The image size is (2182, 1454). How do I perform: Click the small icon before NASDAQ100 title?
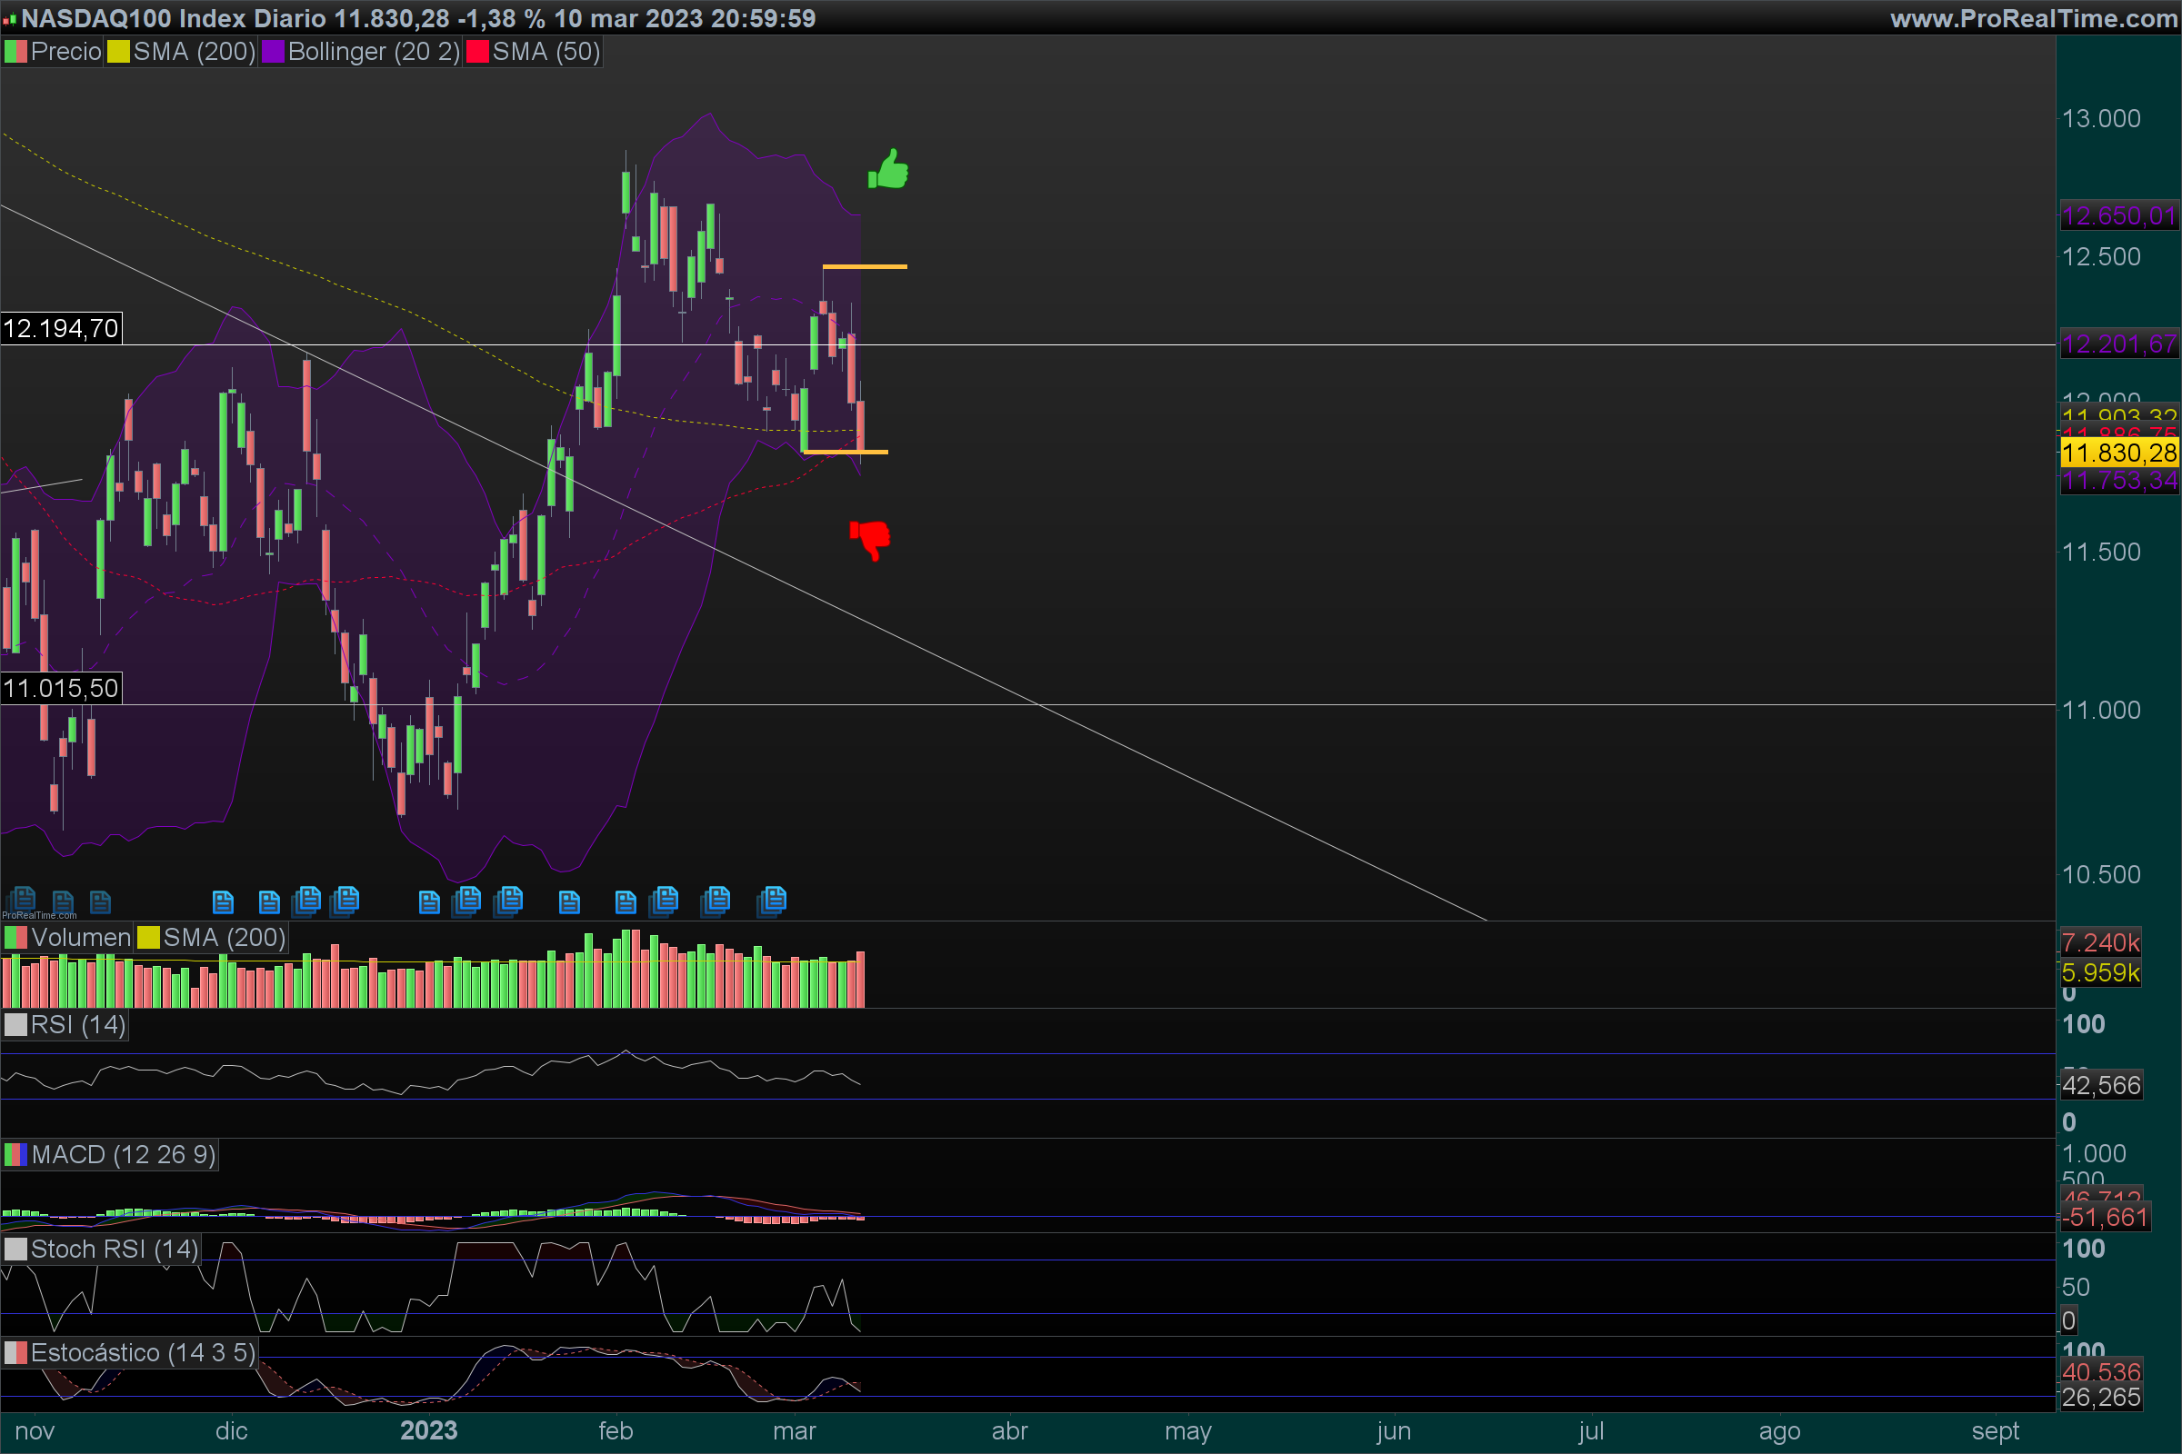coord(9,18)
